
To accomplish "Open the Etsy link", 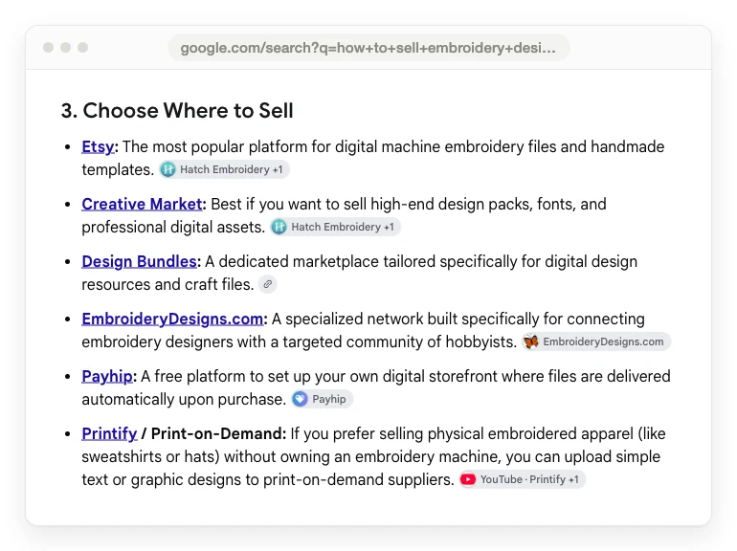I will [x=98, y=146].
